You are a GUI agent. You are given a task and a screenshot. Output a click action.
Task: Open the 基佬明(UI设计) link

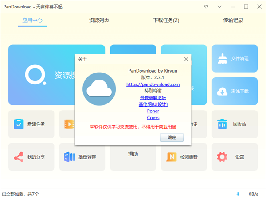pyautogui.click(x=153, y=104)
